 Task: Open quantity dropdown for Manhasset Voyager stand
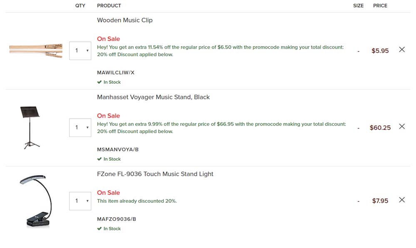(x=80, y=128)
